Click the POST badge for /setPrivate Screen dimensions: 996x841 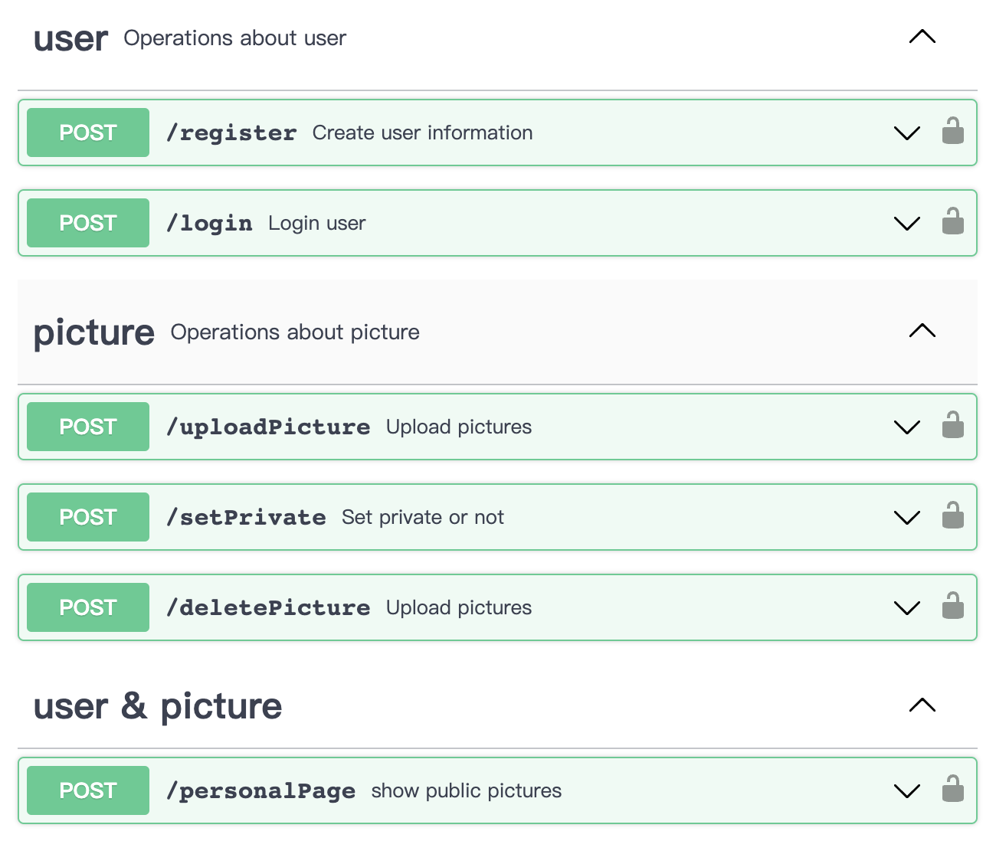click(x=88, y=517)
